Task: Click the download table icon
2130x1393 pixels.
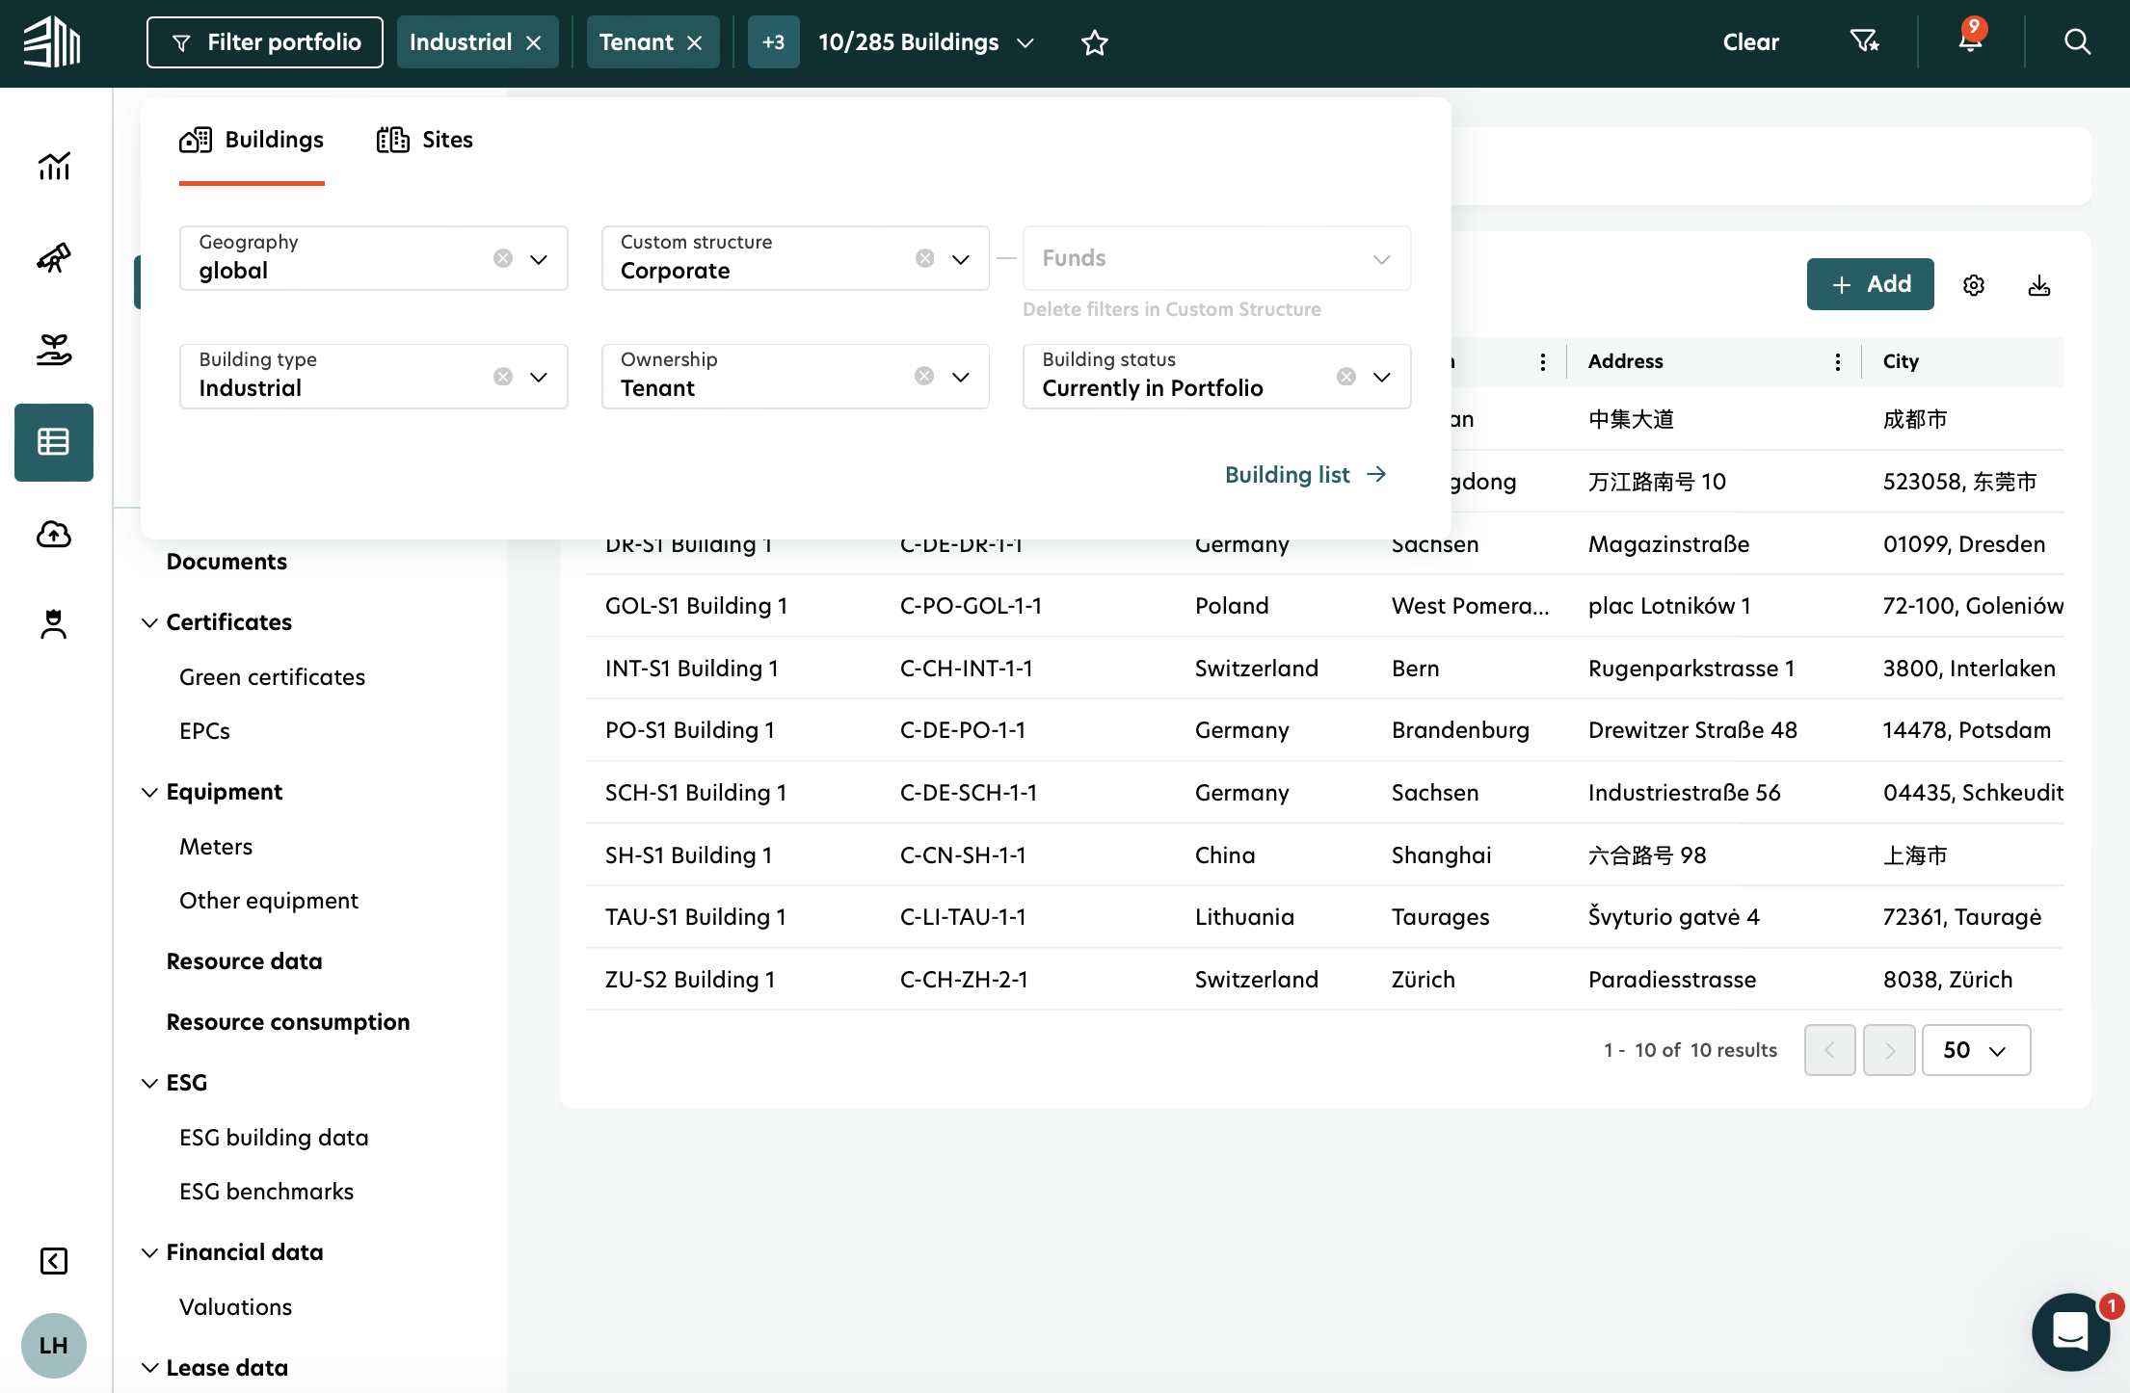Action: click(2038, 285)
